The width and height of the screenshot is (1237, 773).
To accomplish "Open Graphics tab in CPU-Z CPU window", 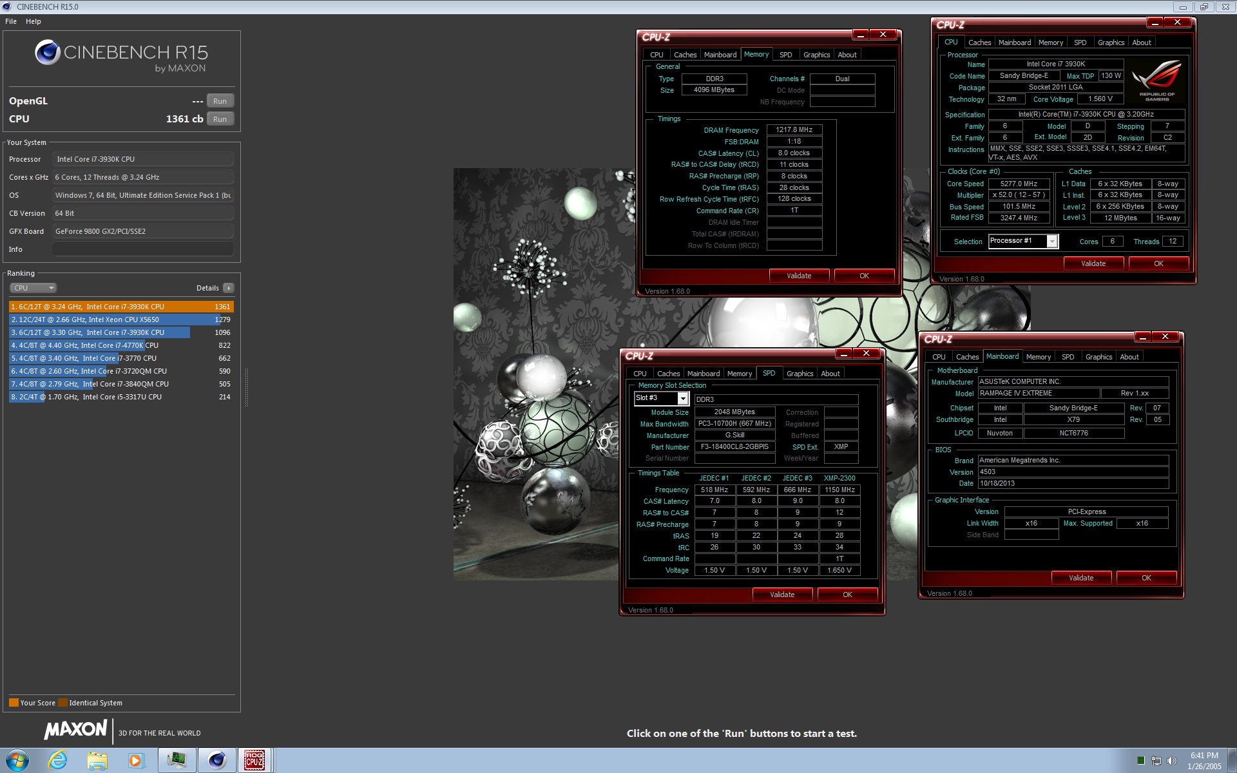I will tap(1111, 43).
